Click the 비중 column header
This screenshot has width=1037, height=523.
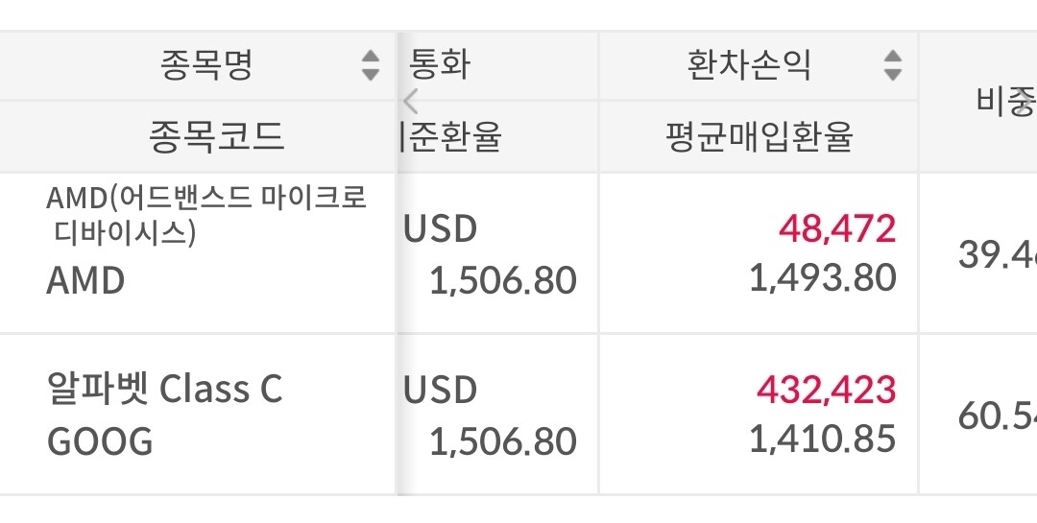tap(1005, 100)
